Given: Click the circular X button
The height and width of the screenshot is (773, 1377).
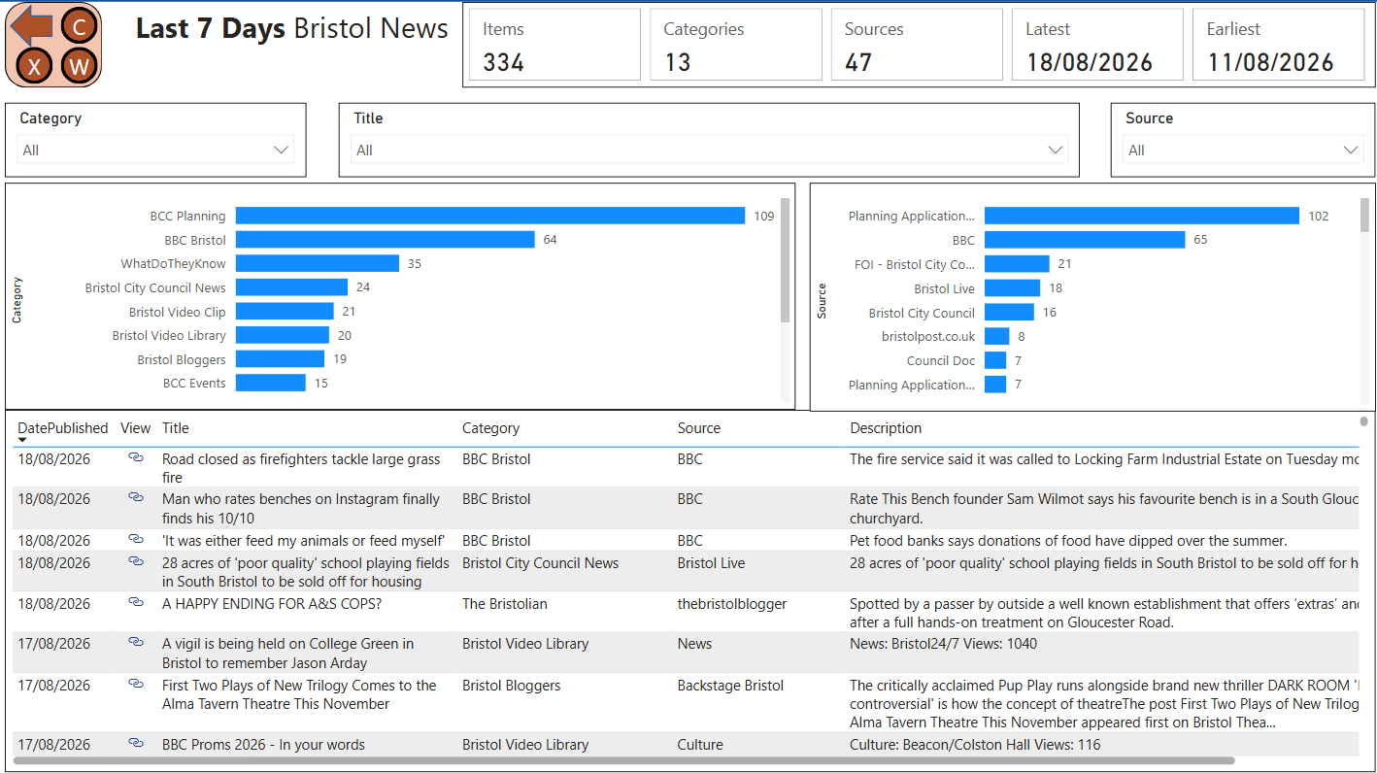Looking at the screenshot, I should 34,67.
